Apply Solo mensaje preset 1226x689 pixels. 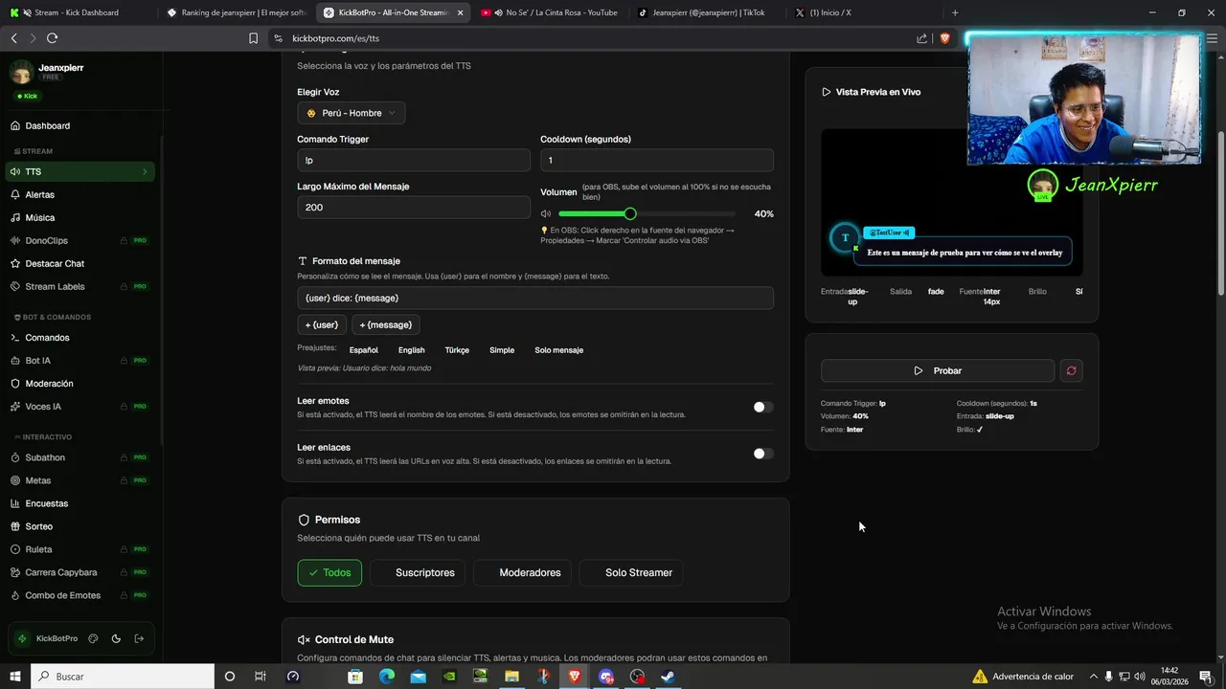coord(559,350)
